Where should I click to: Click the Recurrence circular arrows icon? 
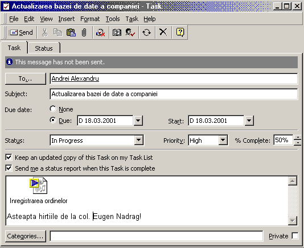146,32
